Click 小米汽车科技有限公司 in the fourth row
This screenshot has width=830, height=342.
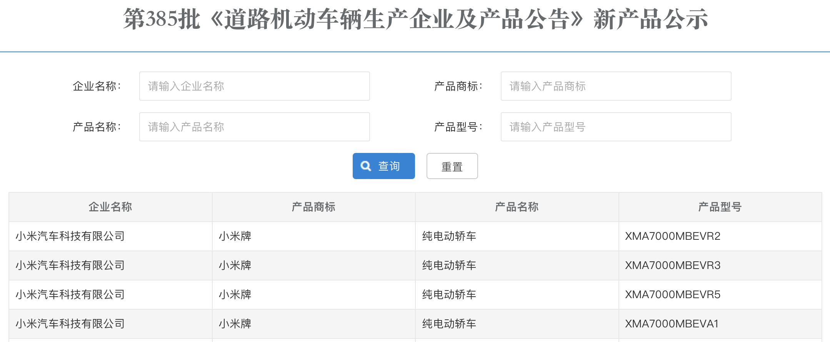pyautogui.click(x=70, y=324)
